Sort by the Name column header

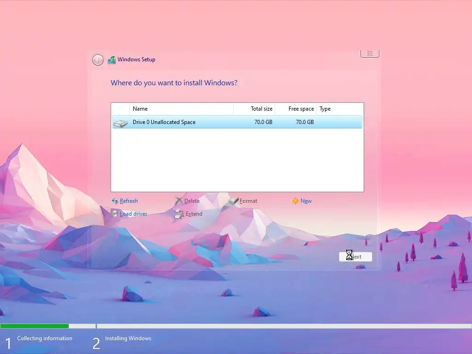click(x=182, y=109)
